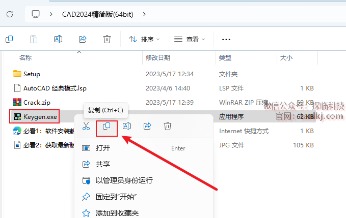Click the toolbar Delete trash icon
The image size is (346, 218).
(107, 39)
